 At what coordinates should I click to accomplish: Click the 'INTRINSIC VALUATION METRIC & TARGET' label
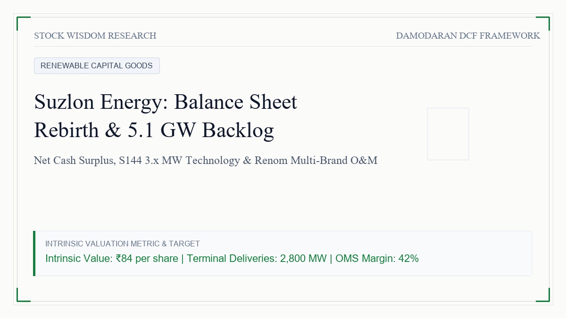click(x=123, y=244)
